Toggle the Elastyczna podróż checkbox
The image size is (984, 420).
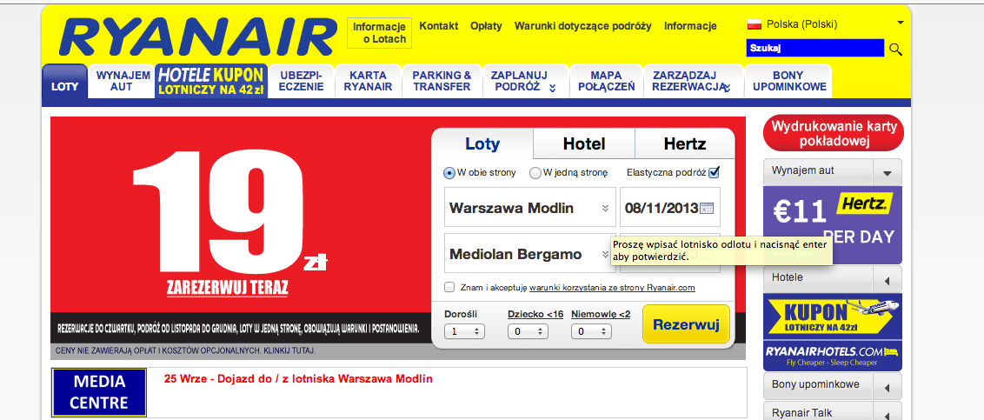715,172
